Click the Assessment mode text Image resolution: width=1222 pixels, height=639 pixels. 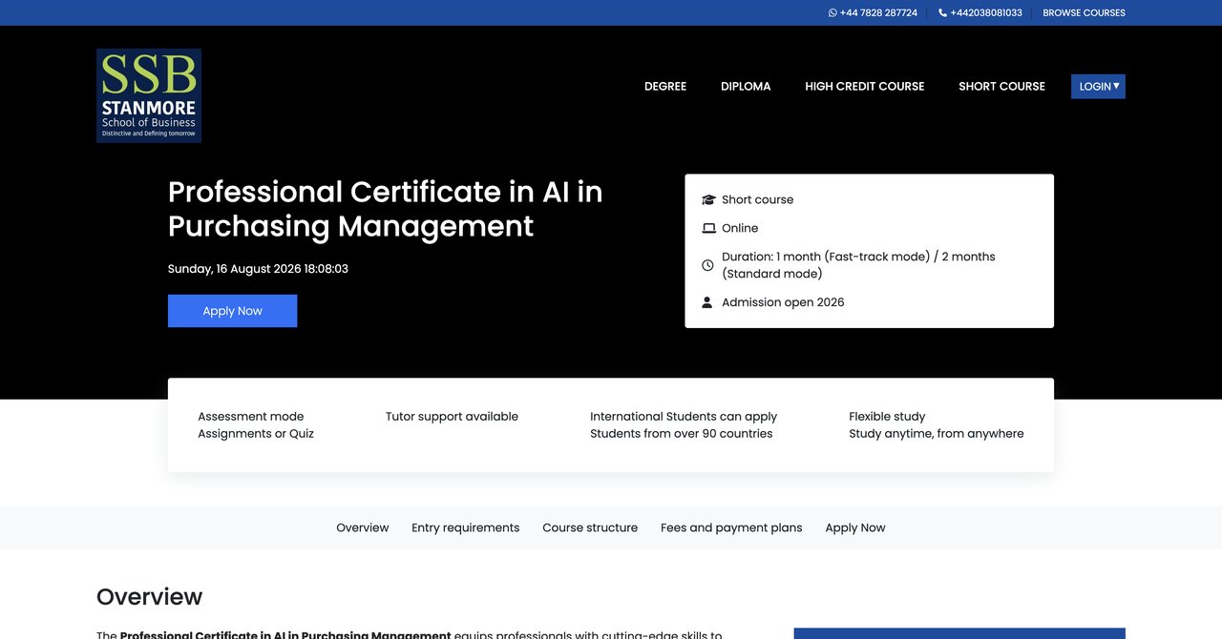pyautogui.click(x=251, y=417)
